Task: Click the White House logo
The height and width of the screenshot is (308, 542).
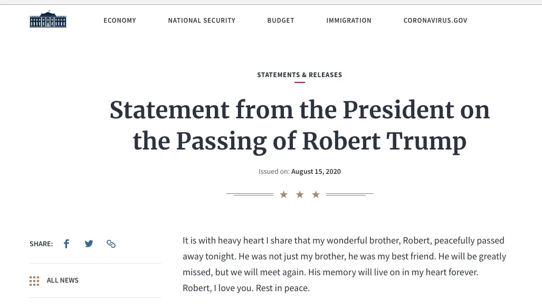Action: coord(48,19)
